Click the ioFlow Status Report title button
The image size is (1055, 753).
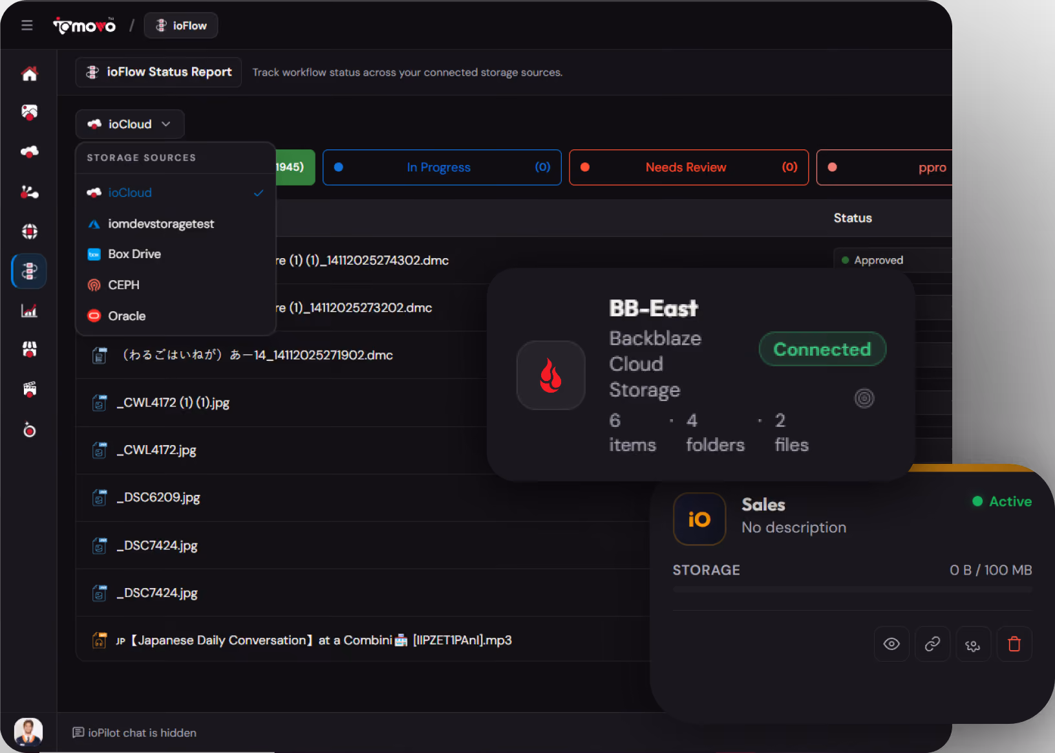[x=159, y=72]
